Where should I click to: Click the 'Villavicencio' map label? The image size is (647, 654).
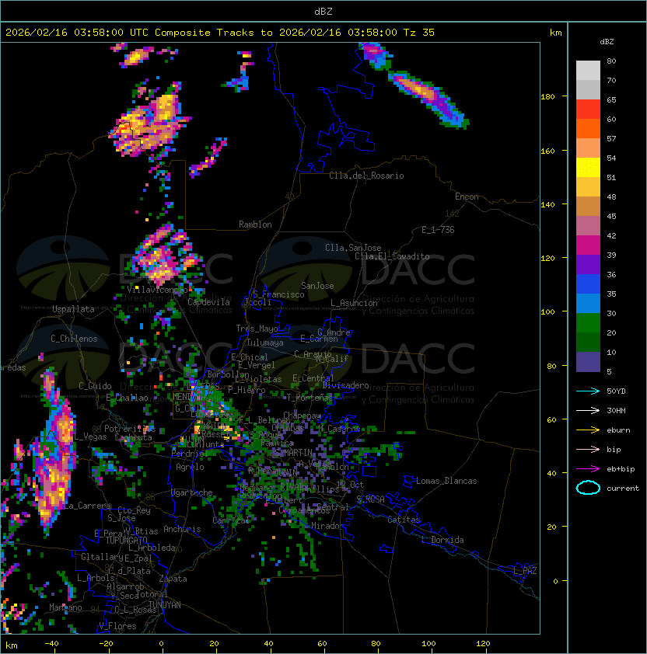(157, 290)
